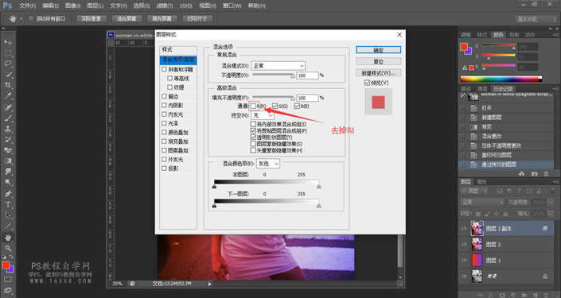Click the trash icon in History panel

point(547,174)
